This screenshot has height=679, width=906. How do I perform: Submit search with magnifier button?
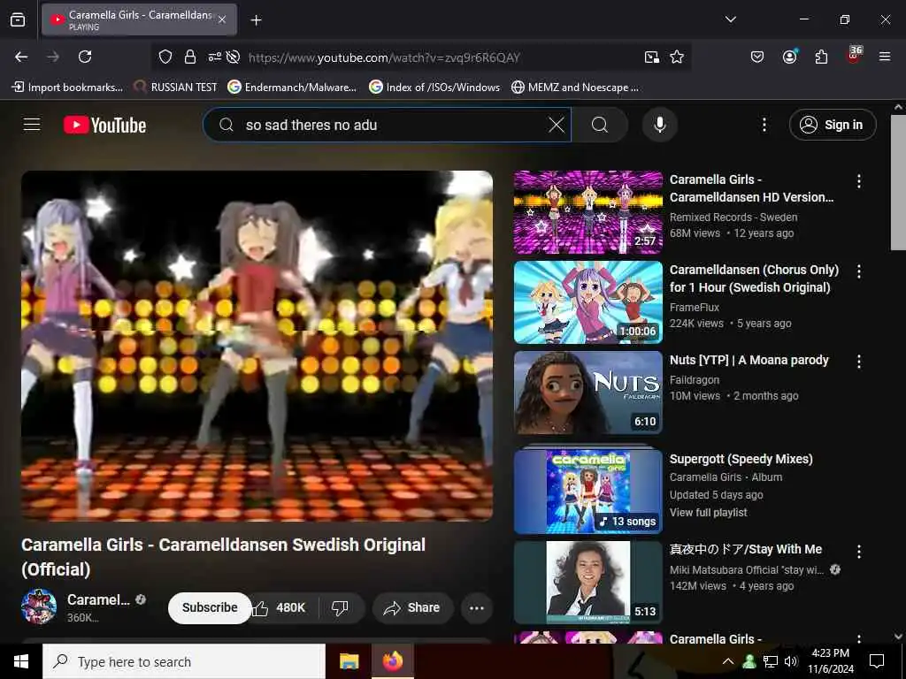pyautogui.click(x=600, y=125)
